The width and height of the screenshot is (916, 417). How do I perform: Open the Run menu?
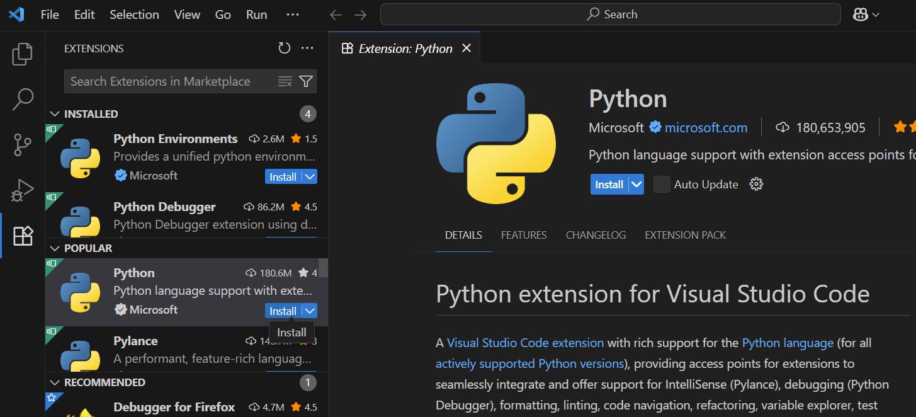256,14
